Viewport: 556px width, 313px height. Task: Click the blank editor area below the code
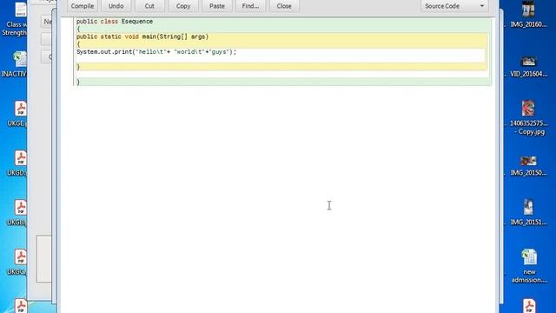pos(278,199)
